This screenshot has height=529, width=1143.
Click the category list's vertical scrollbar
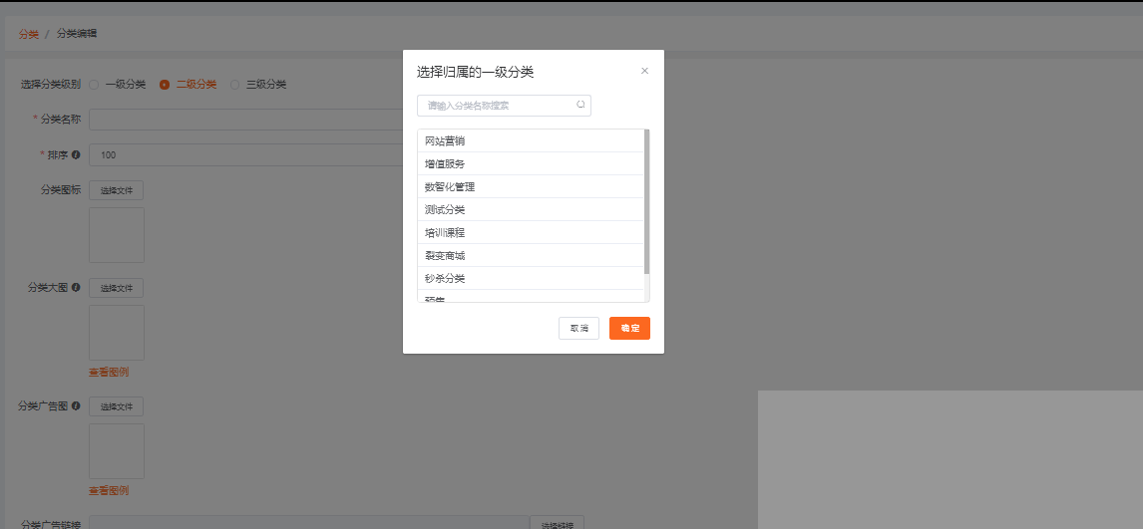(x=647, y=201)
